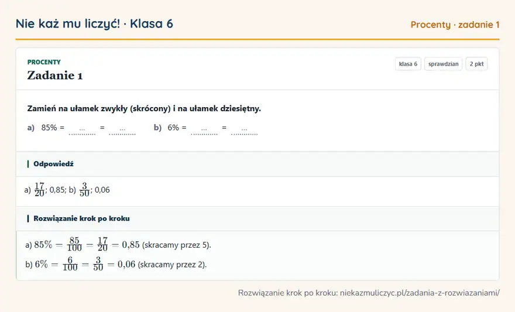
Task: Click the '2 pkt' tag
Action: [x=476, y=64]
